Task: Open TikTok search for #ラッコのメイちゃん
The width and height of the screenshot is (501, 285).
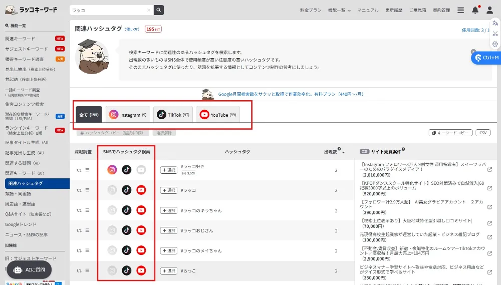Action: (x=127, y=250)
